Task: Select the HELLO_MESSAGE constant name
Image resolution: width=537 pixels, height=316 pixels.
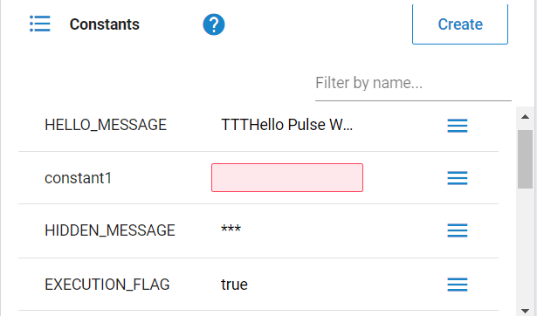Action: click(x=106, y=125)
